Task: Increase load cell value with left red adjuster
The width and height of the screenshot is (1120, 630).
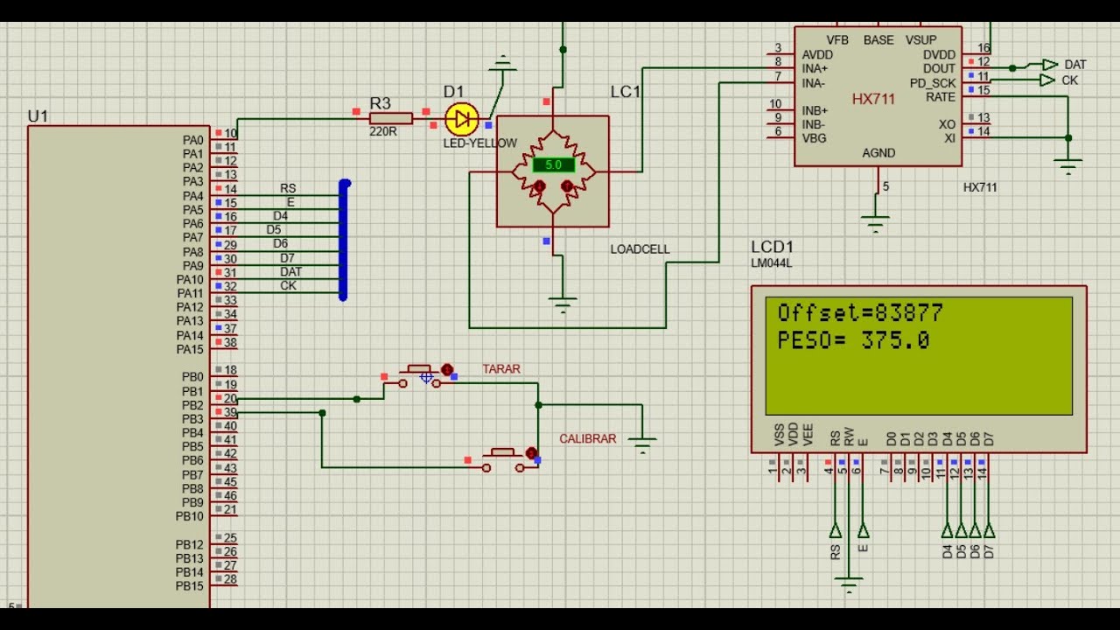Action: 539,186
